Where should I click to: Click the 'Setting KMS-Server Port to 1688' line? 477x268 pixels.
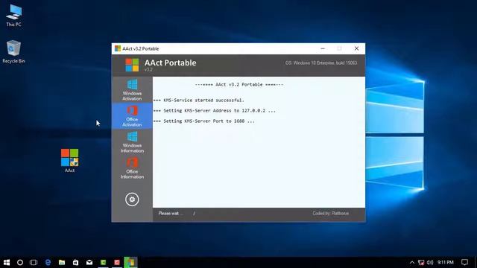coord(203,121)
